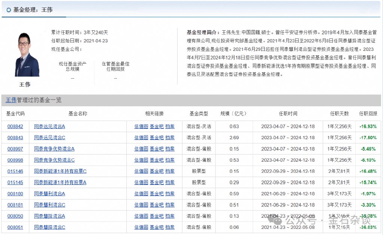Click the 0.63 fund size cell
This screenshot has width=383, height=235.
tap(234, 126)
